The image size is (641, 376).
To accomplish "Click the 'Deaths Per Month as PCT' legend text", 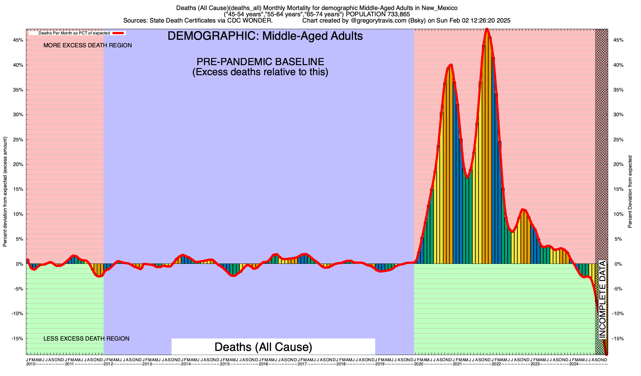I will [74, 33].
